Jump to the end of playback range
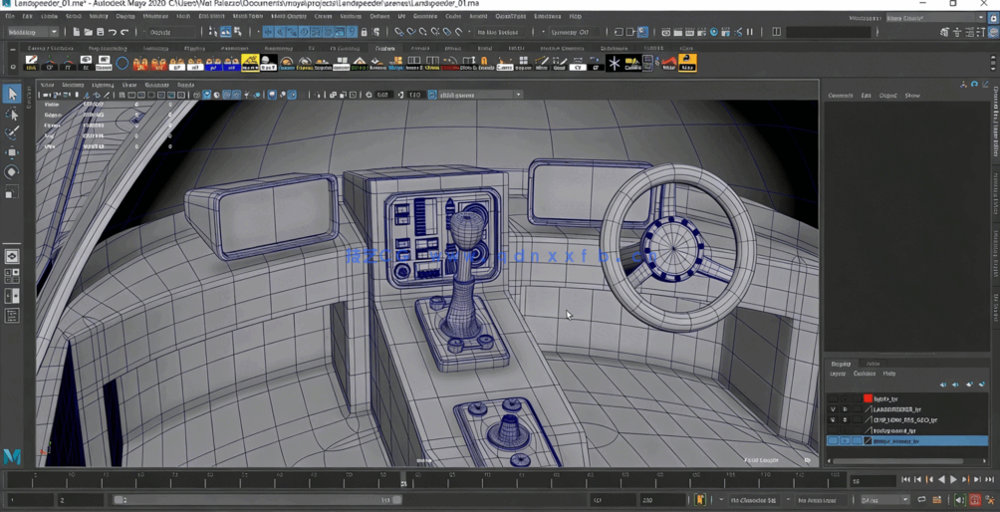Viewport: 1000px width, 512px height. [x=989, y=480]
